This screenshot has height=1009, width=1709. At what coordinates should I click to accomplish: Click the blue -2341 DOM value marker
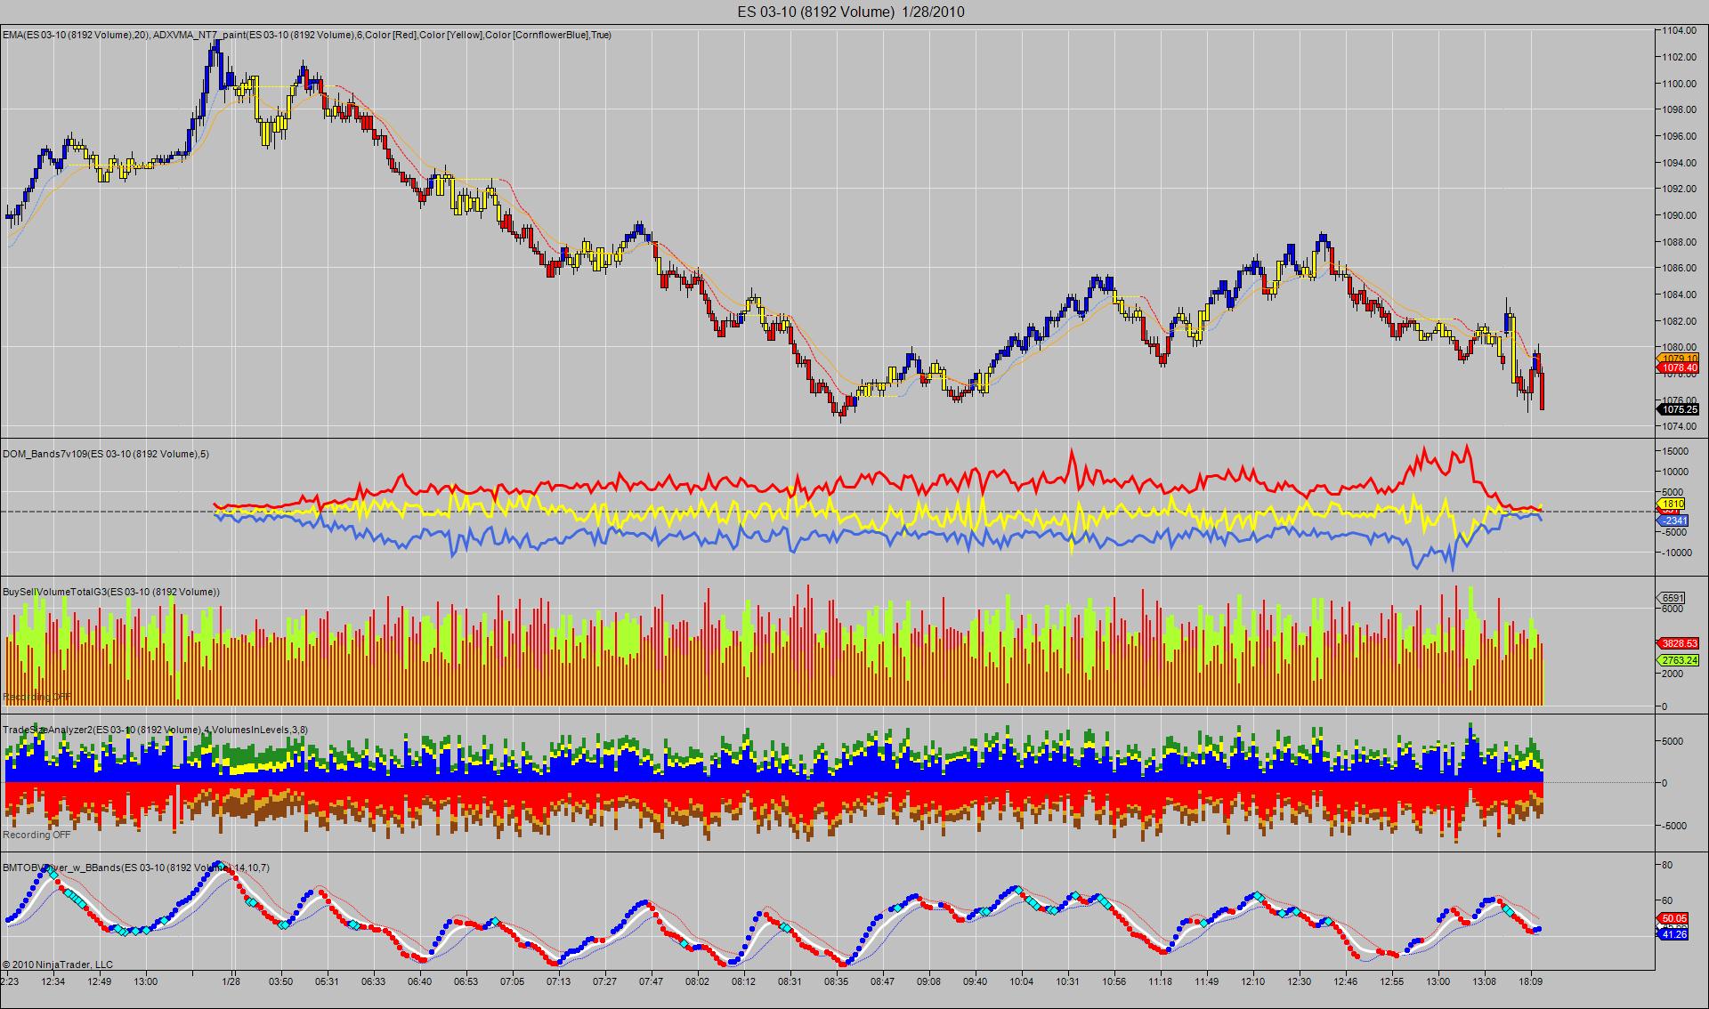(x=1673, y=521)
